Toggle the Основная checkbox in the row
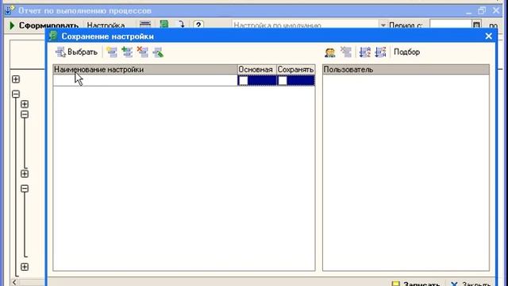 (244, 80)
